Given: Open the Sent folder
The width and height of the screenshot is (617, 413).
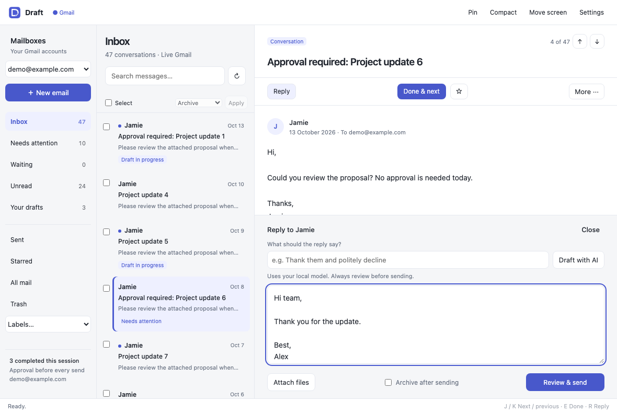Looking at the screenshot, I should point(48,240).
